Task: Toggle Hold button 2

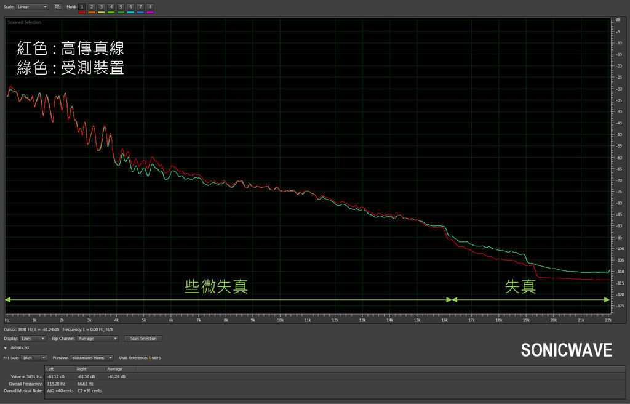Action: click(x=92, y=7)
